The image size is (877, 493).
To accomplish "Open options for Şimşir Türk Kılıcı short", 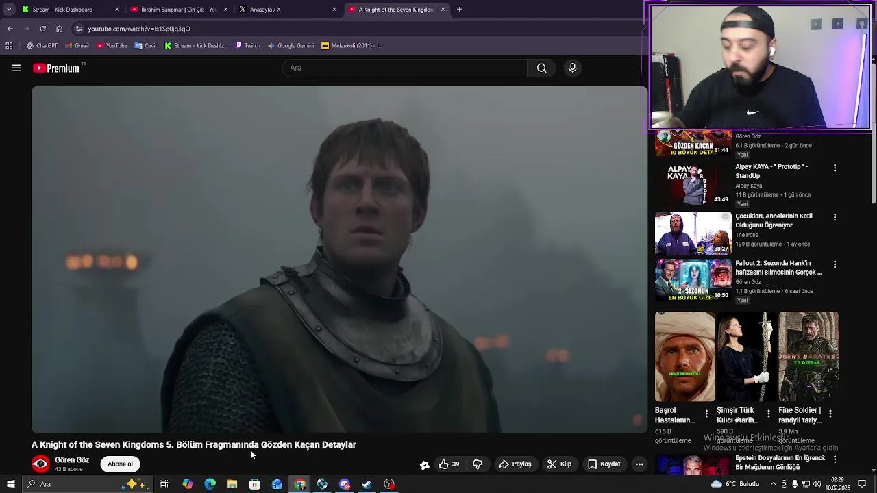I will [x=768, y=414].
